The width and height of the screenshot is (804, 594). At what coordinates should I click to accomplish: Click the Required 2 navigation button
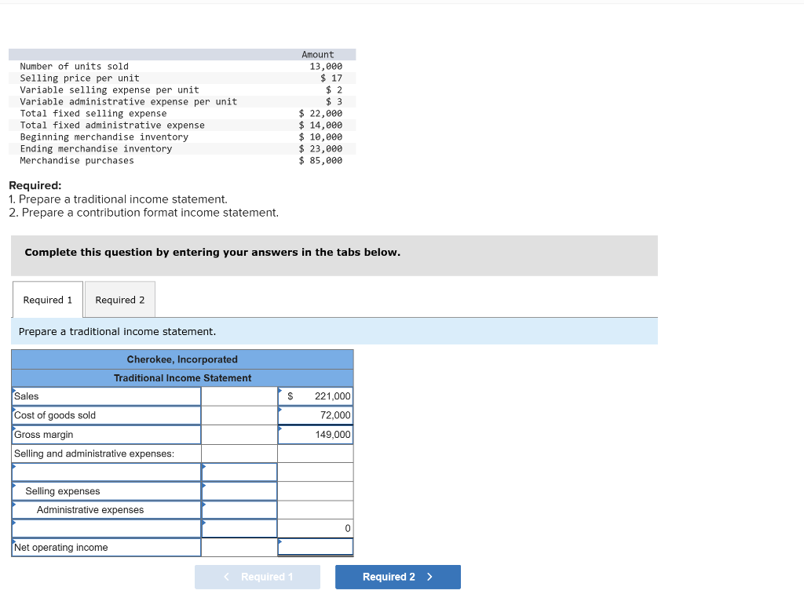tap(397, 577)
